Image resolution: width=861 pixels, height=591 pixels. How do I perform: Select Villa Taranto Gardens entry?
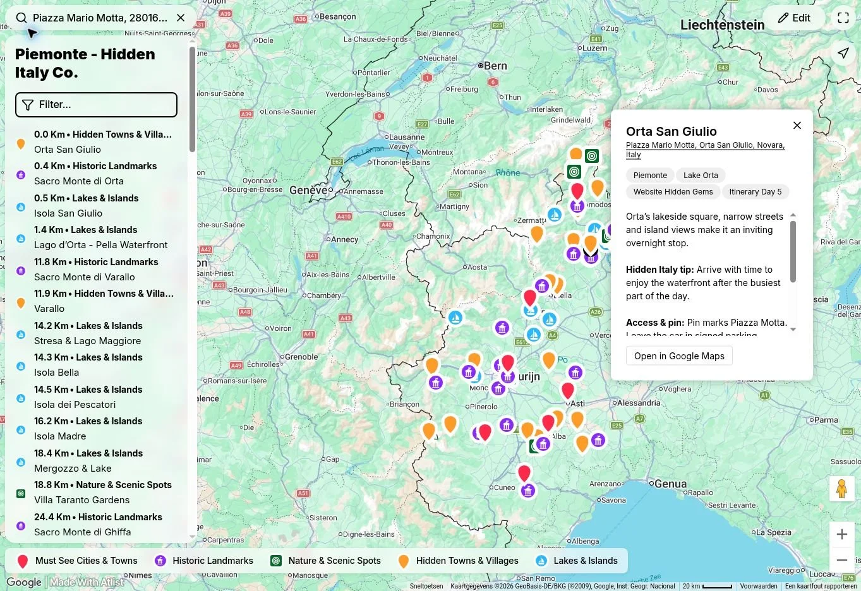coord(96,492)
